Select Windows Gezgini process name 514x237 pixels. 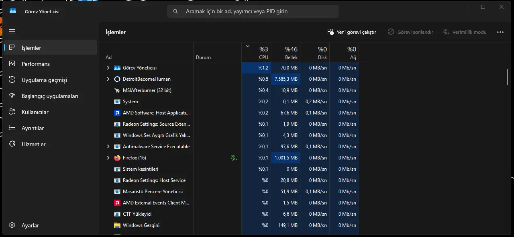(141, 225)
